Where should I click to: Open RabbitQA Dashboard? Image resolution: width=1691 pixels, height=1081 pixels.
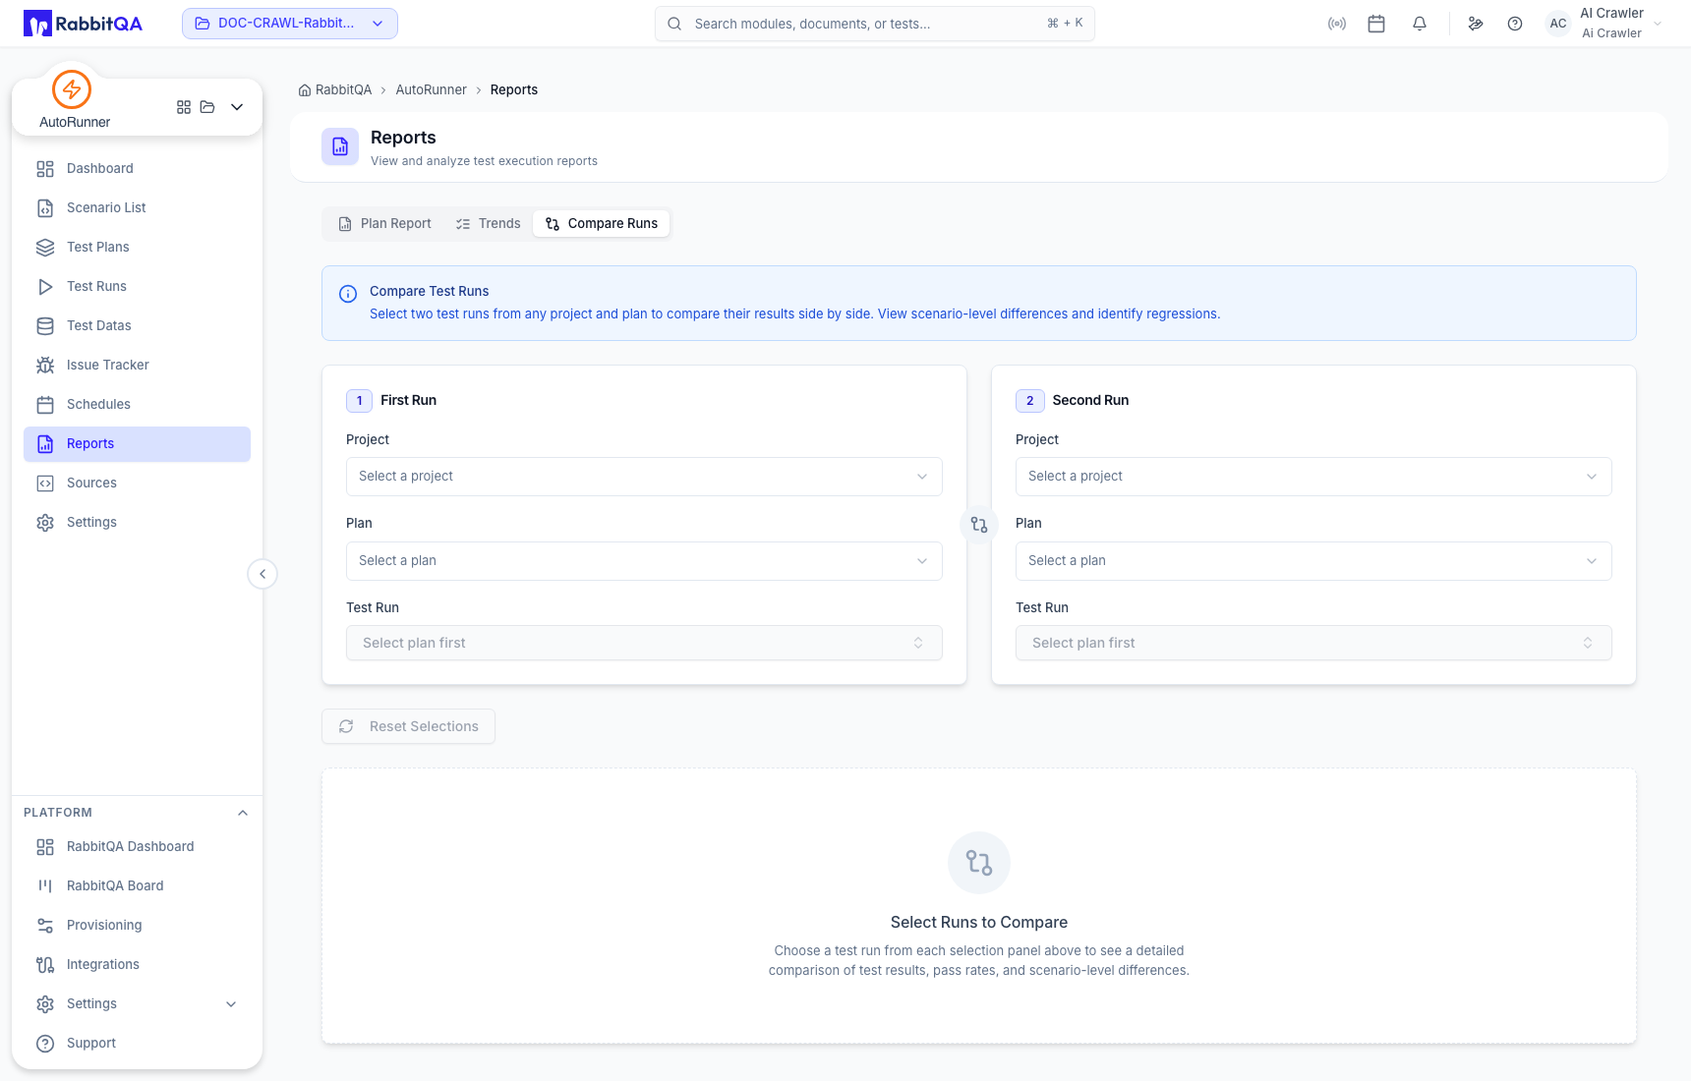[137, 847]
